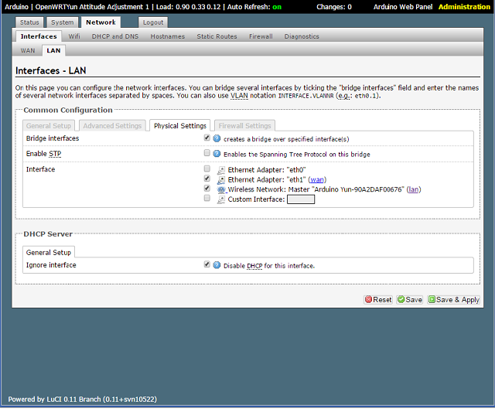Image resolution: width=495 pixels, height=412 pixels.
Task: Select the LAN interface tab
Action: coord(53,50)
